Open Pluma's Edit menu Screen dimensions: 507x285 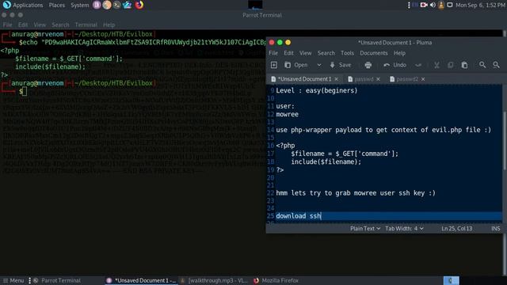pyautogui.click(x=288, y=53)
